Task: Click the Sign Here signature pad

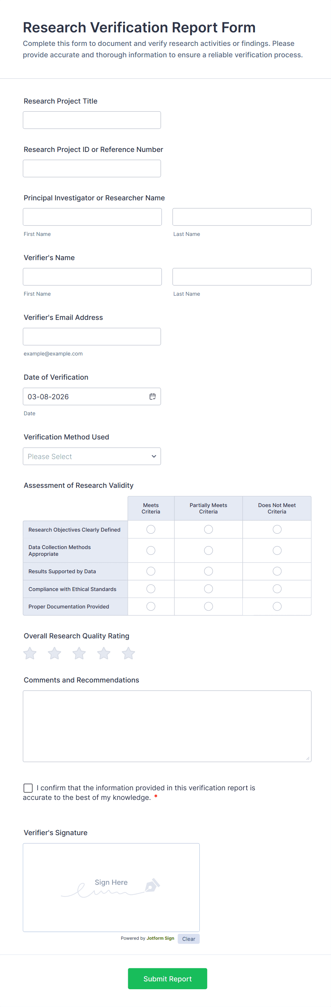Action: click(111, 887)
